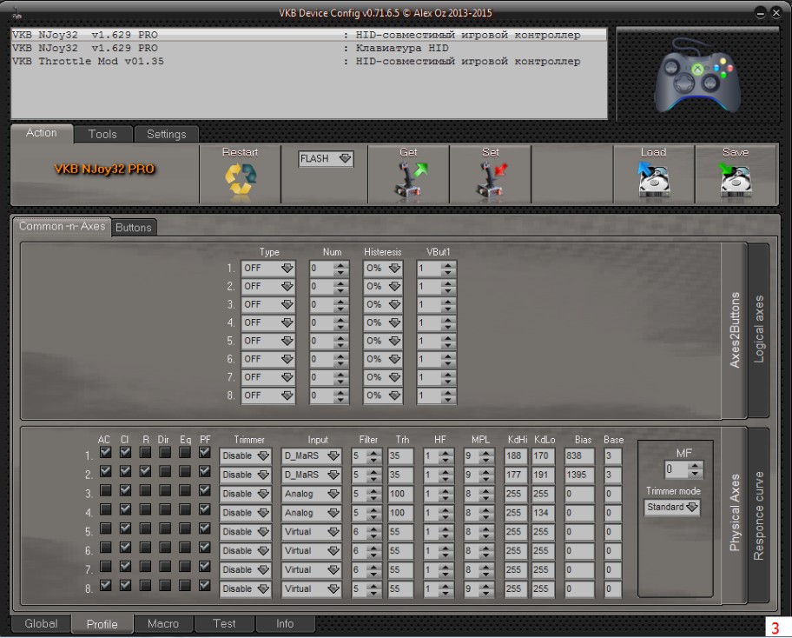The image size is (792, 638).
Task: Click the app icon in the title bar
Action: point(16,14)
